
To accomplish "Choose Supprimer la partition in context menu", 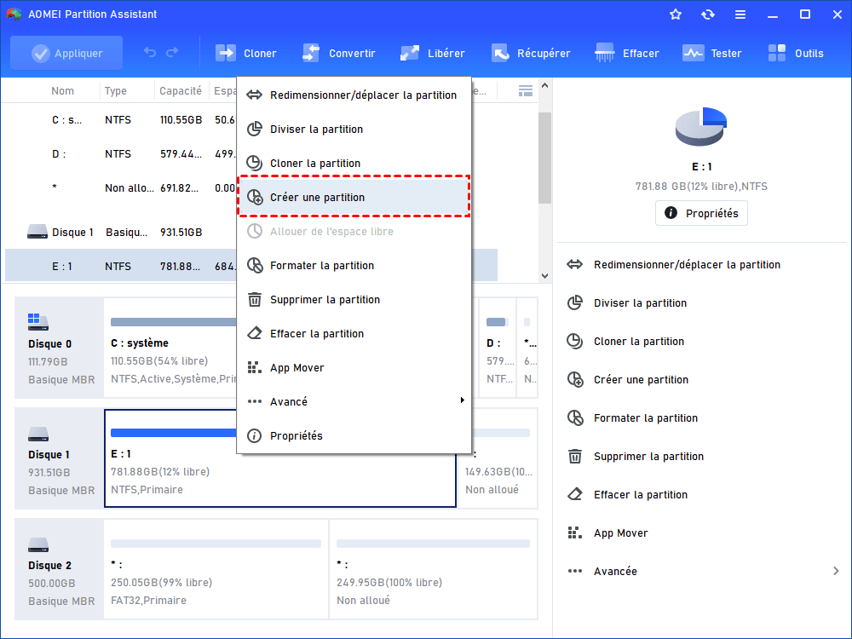I will click(x=354, y=299).
